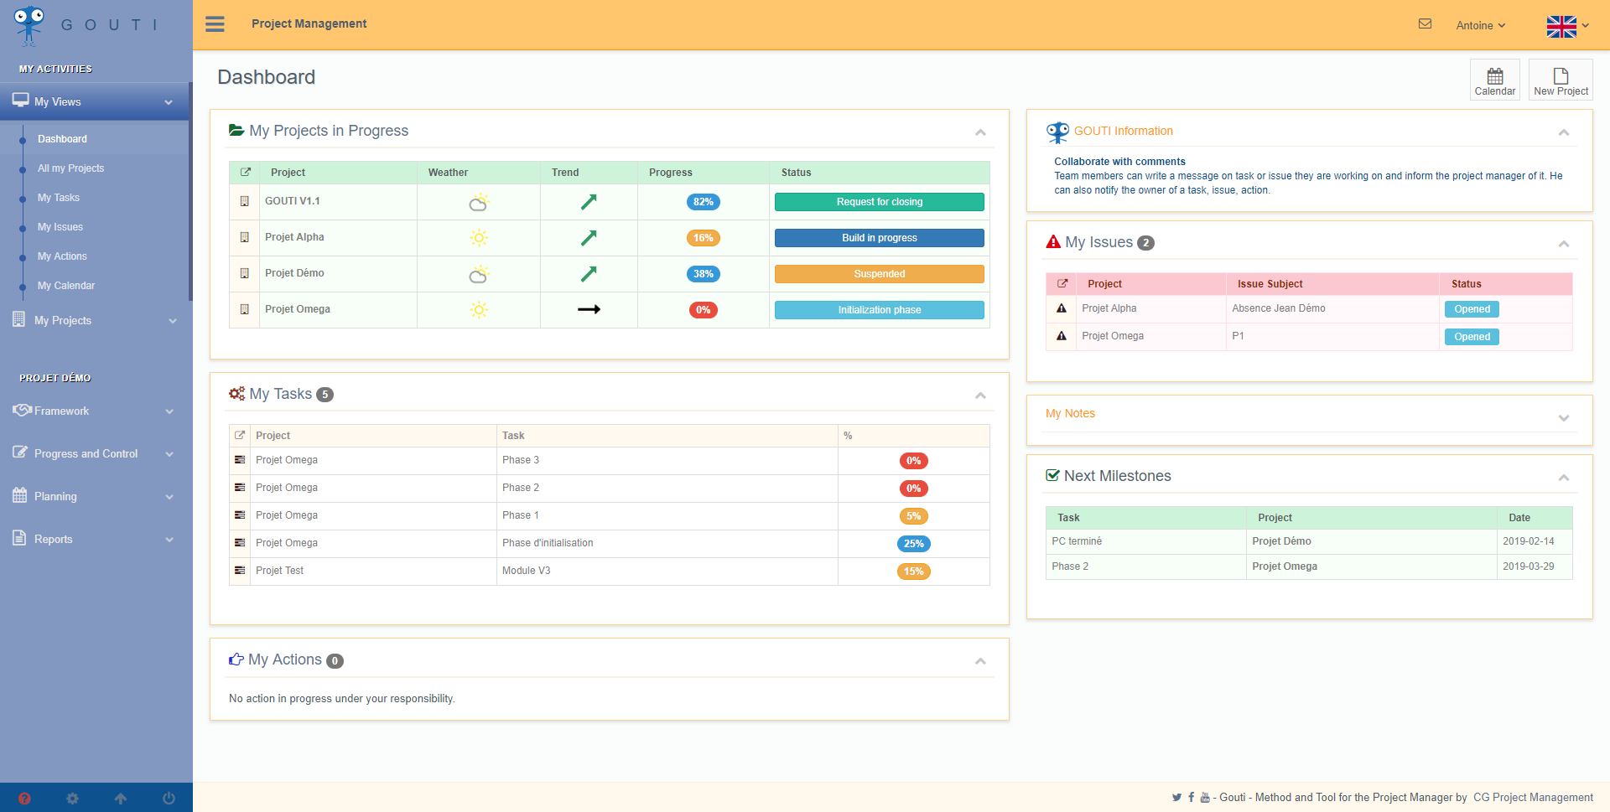The image size is (1610, 812).
Task: Collapse the GOUTI Information panel
Action: click(x=1564, y=132)
